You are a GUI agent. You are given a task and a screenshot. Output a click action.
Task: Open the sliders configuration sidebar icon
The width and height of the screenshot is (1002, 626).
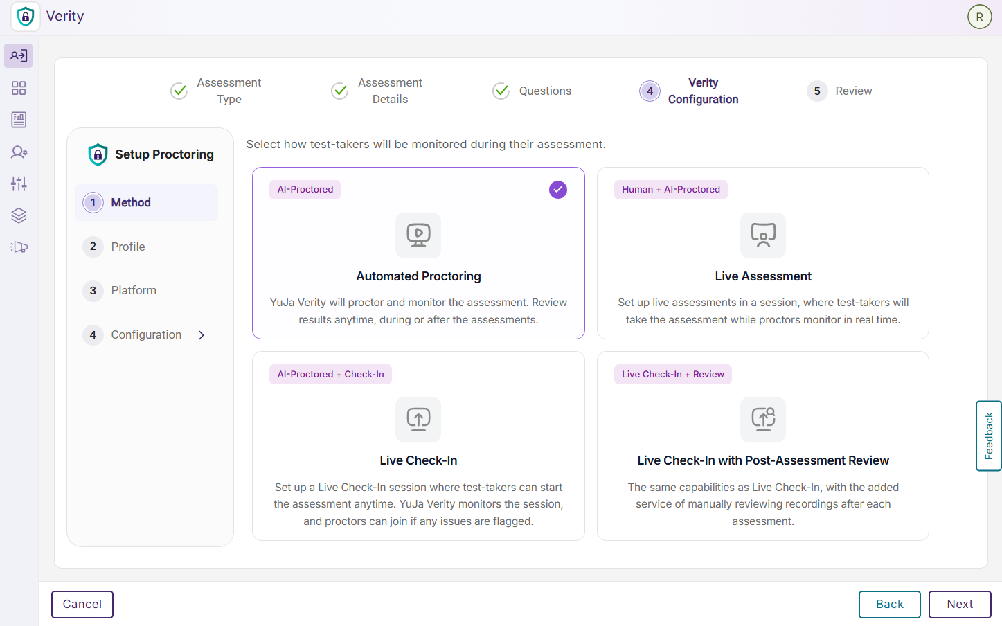tap(19, 184)
